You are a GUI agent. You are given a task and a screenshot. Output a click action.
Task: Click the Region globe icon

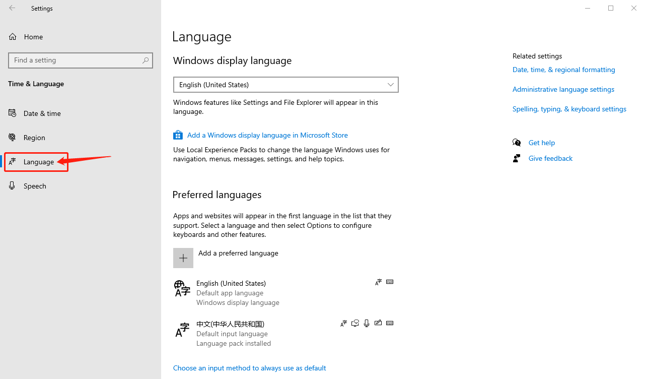point(13,137)
